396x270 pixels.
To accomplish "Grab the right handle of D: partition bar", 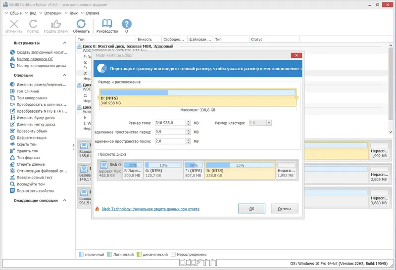I will point(297,97).
